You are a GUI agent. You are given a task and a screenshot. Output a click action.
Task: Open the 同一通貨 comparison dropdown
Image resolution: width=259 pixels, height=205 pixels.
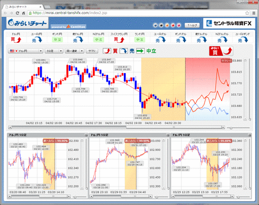(74, 51)
